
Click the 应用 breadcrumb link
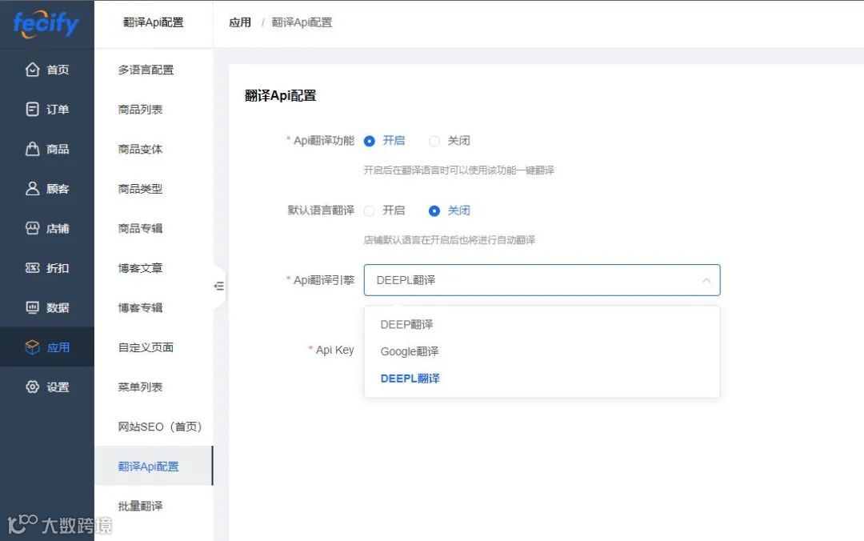coord(240,22)
